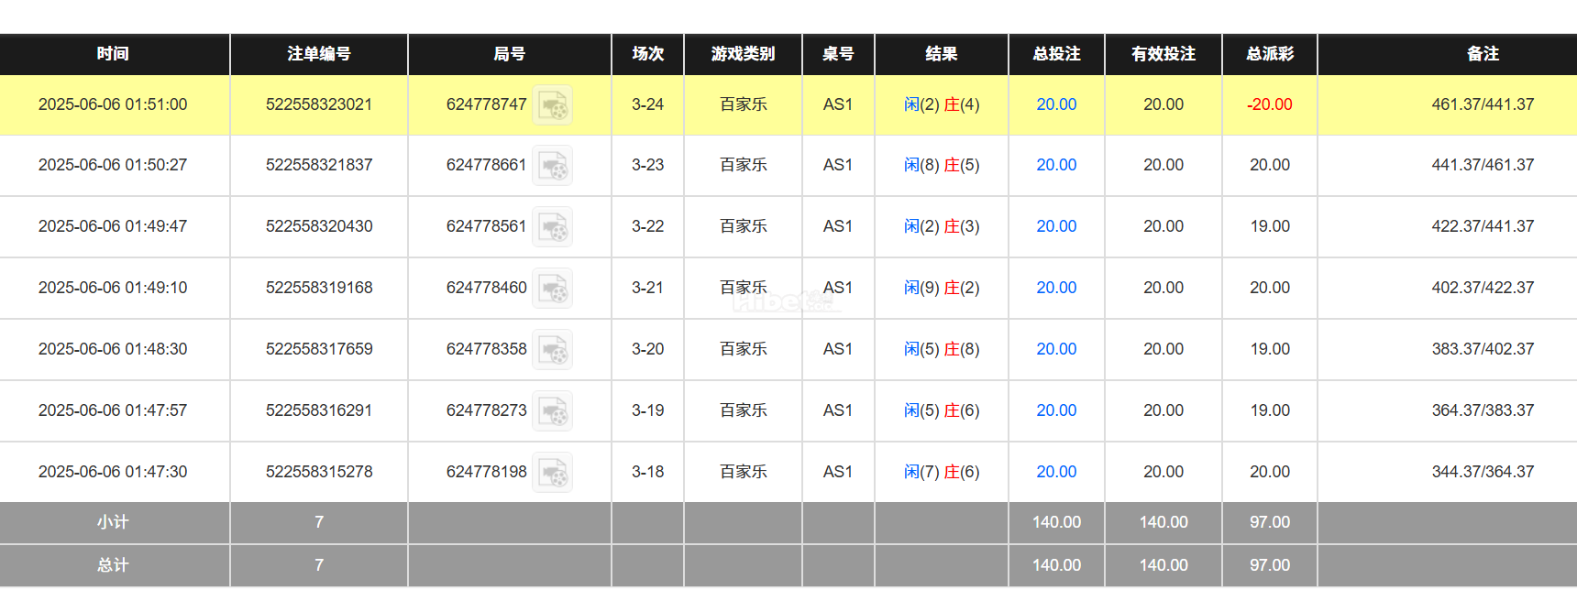
Task: Click replay icon beside round 624778460
Action: click(x=553, y=289)
